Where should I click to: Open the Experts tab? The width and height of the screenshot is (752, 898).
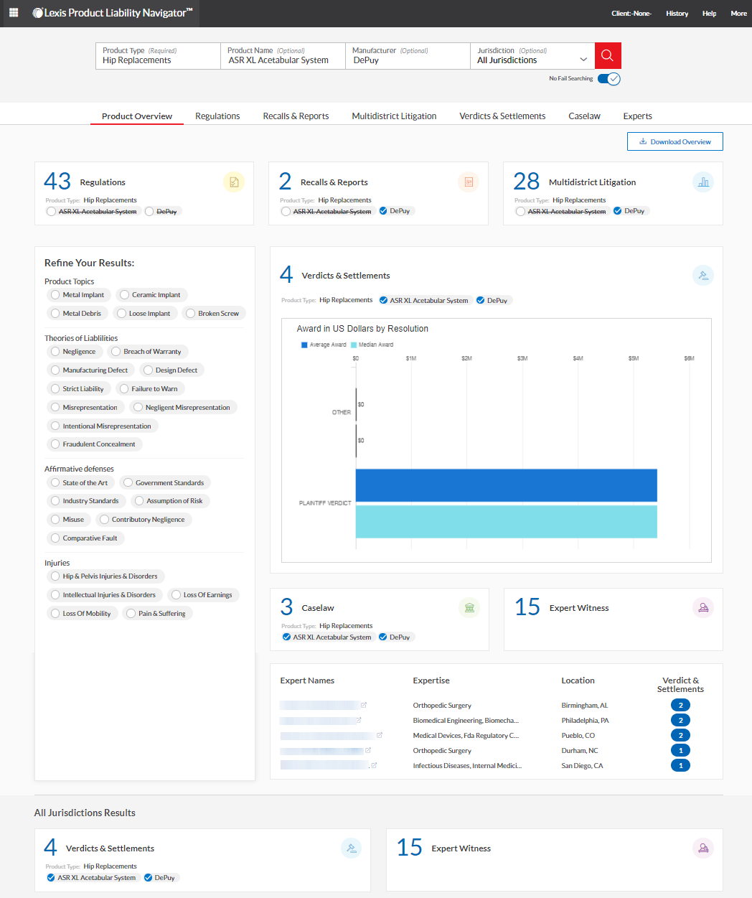(637, 116)
